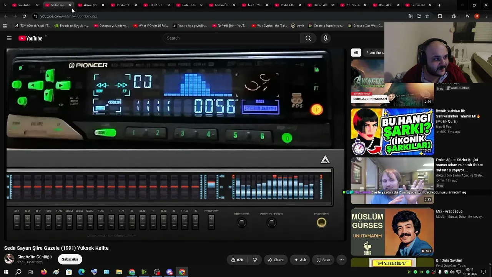This screenshot has height=277, width=492.
Task: Dislike the video with thumbs down
Action: pos(254,260)
